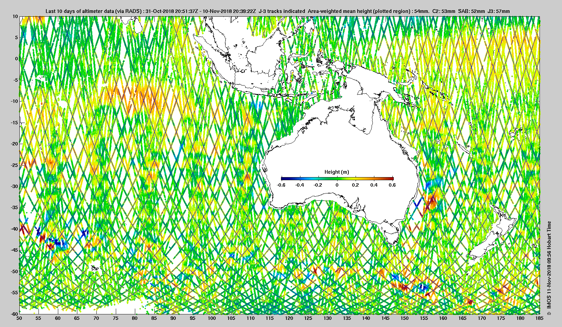Click longitude axis label '170'
Screen dimensions: 562x327
click(482, 318)
